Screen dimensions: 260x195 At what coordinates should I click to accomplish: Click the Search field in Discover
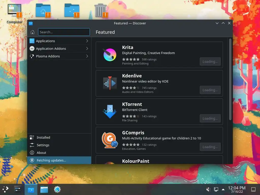pyautogui.click(x=64, y=32)
